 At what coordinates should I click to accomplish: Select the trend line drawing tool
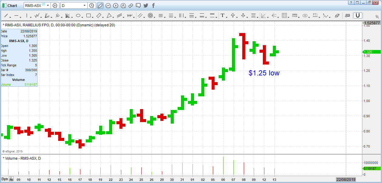click(x=5, y=15)
